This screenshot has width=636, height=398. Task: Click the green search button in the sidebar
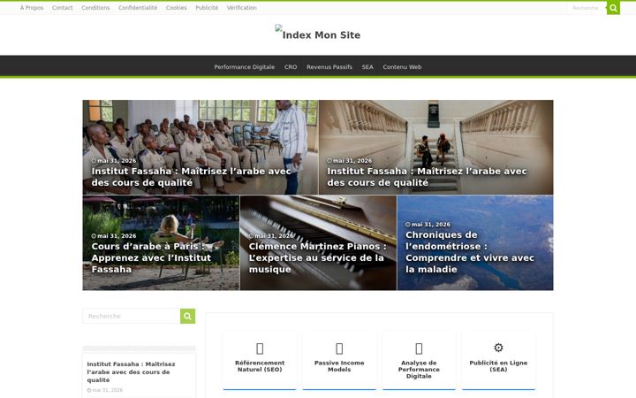coord(187,316)
